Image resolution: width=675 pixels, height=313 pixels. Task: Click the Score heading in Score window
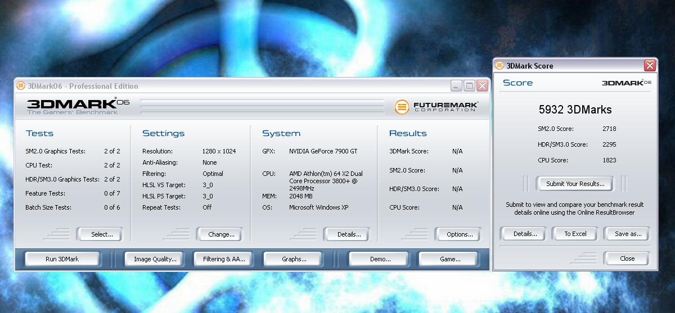(517, 83)
